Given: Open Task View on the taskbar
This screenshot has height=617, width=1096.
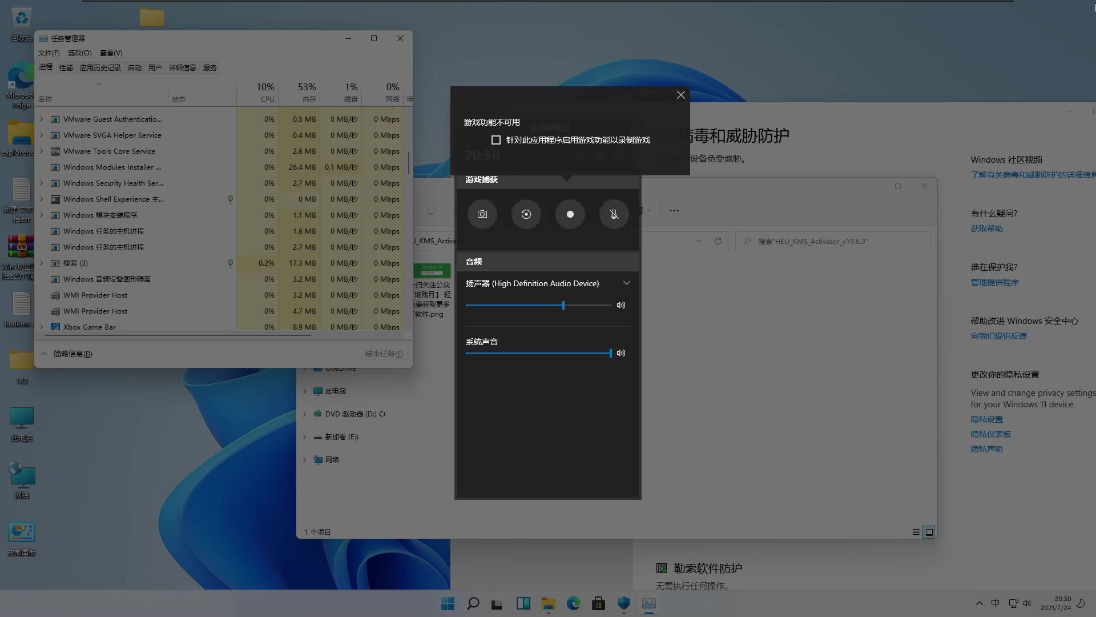Looking at the screenshot, I should tap(497, 603).
